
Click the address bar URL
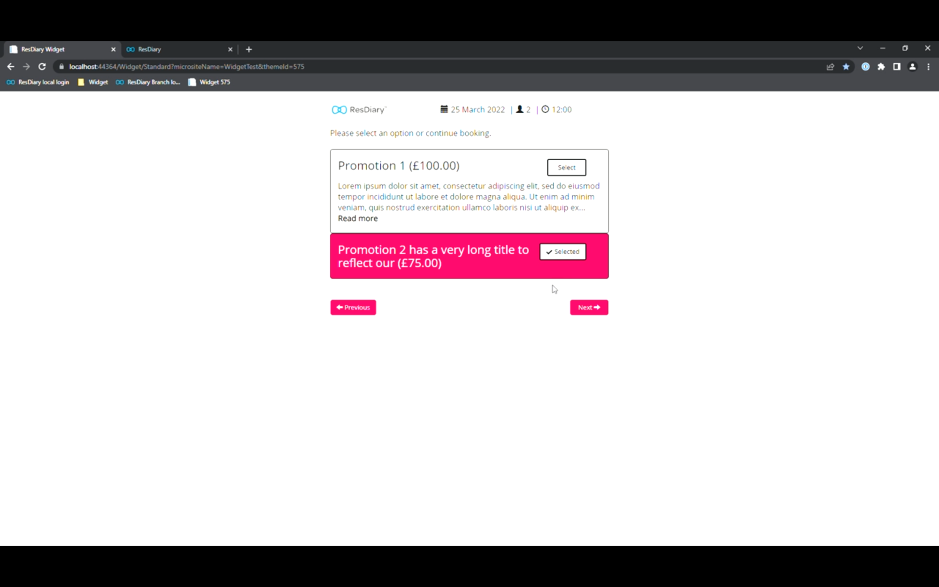point(187,67)
